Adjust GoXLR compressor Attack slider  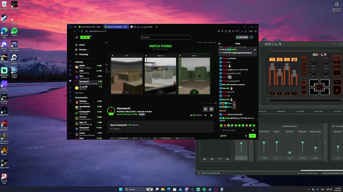point(290,153)
